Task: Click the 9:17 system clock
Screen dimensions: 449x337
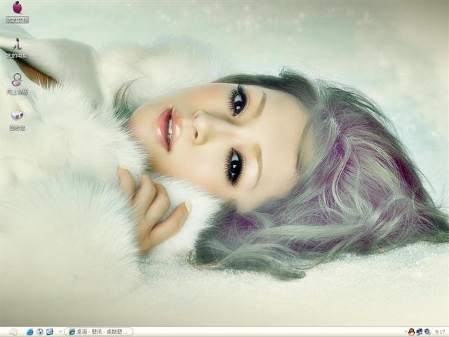Action: (x=440, y=332)
